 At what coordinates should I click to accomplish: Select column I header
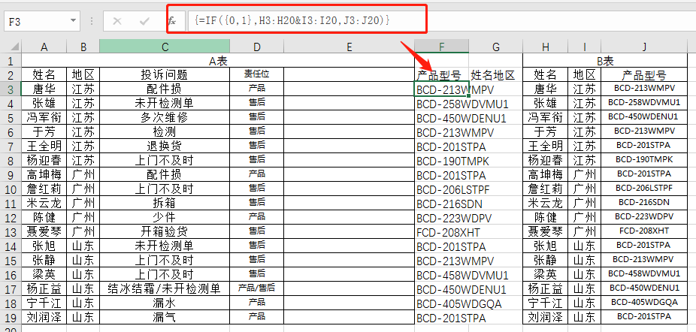[x=585, y=47]
